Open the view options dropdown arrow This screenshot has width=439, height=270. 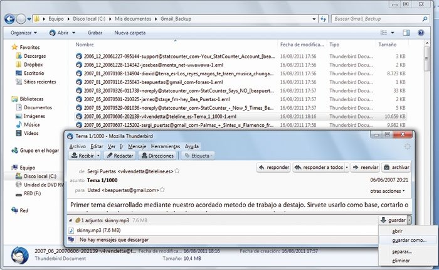point(393,33)
